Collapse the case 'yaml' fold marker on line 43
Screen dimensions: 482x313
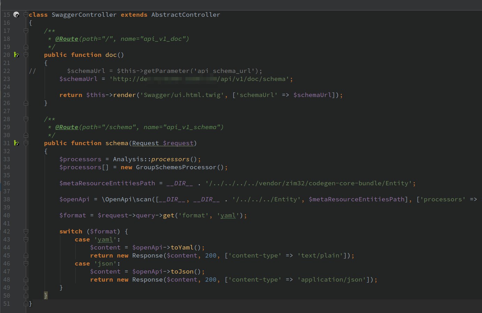click(x=26, y=239)
